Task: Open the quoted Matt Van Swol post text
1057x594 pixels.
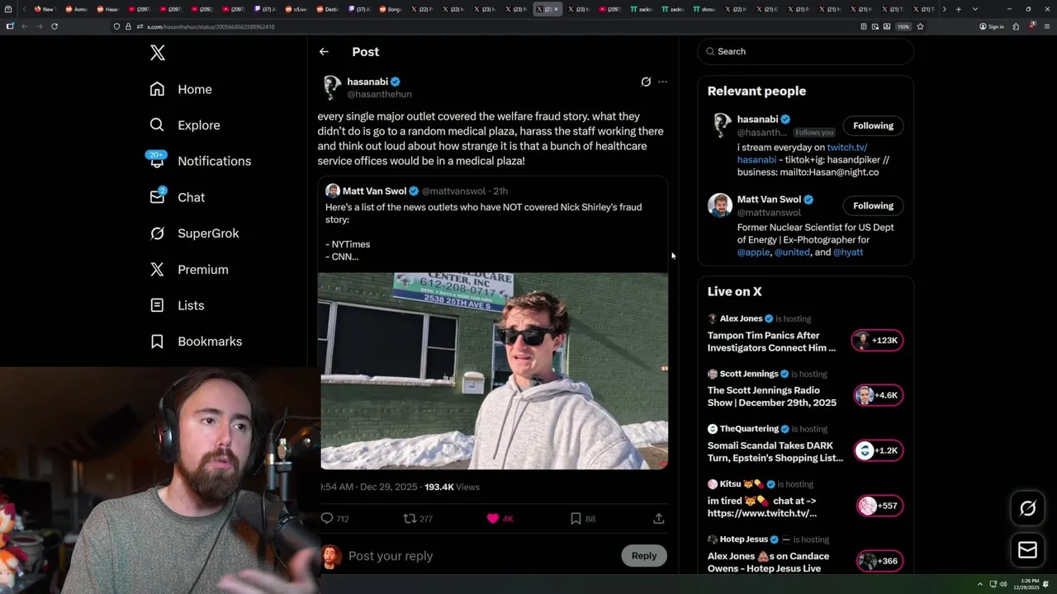Action: click(483, 231)
